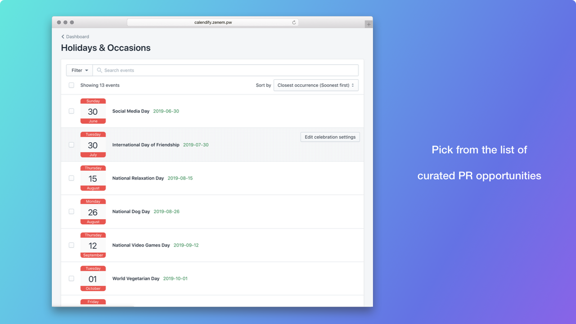Click the October 01 calendar badge
Image resolution: width=576 pixels, height=324 pixels.
tap(93, 278)
